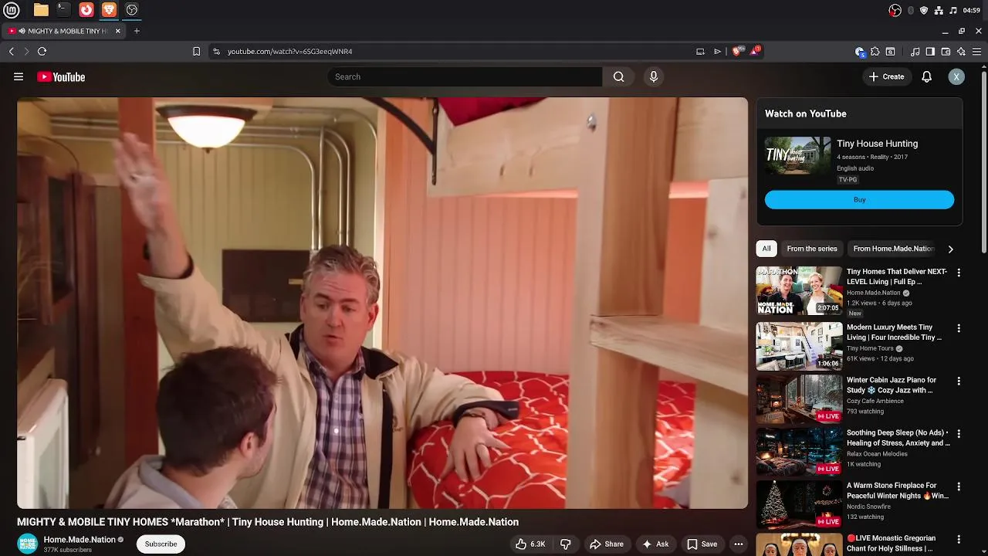Screen dimensions: 988x556
Task: Open Soothing Deep Sleep live thumbnail
Action: pyautogui.click(x=799, y=452)
